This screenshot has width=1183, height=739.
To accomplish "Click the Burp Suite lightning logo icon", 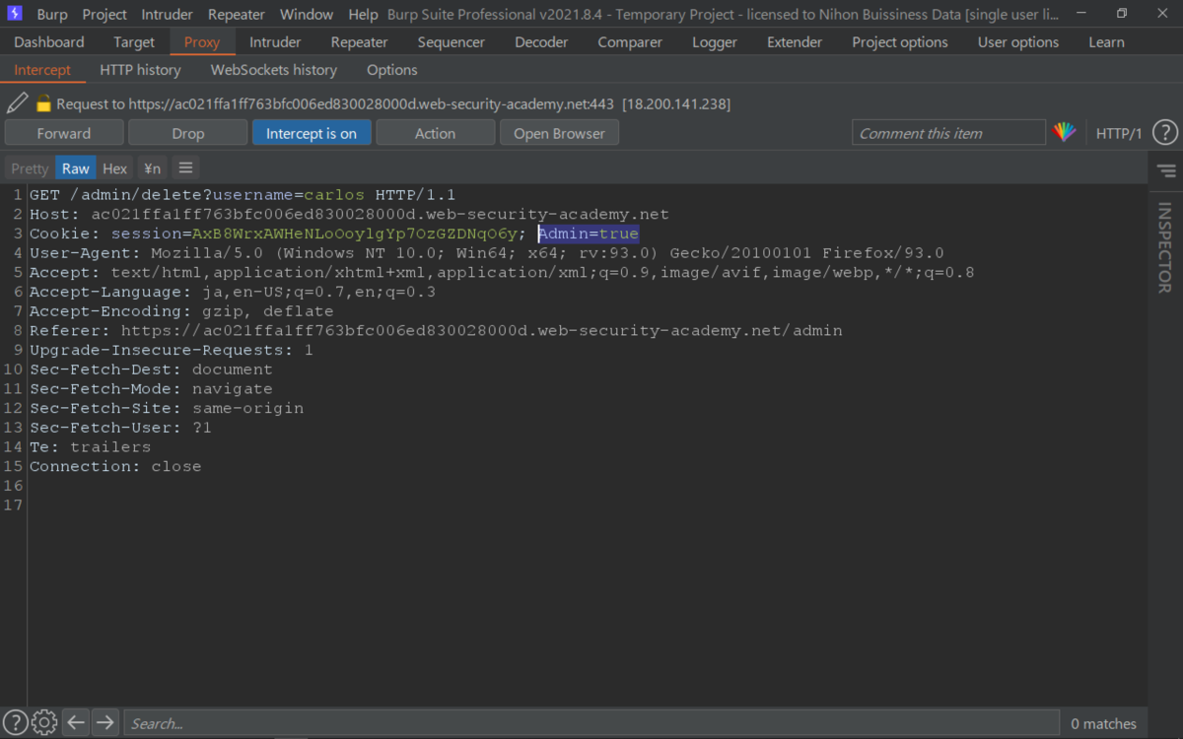I will tap(14, 14).
